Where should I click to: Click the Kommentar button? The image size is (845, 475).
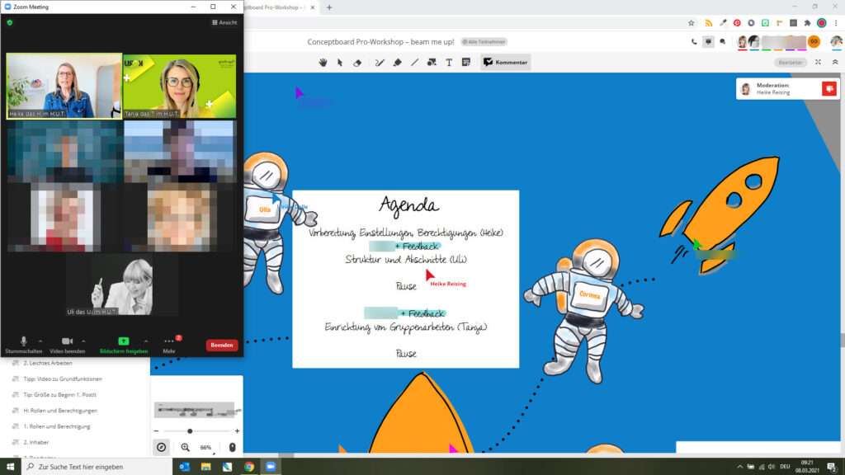coord(506,63)
